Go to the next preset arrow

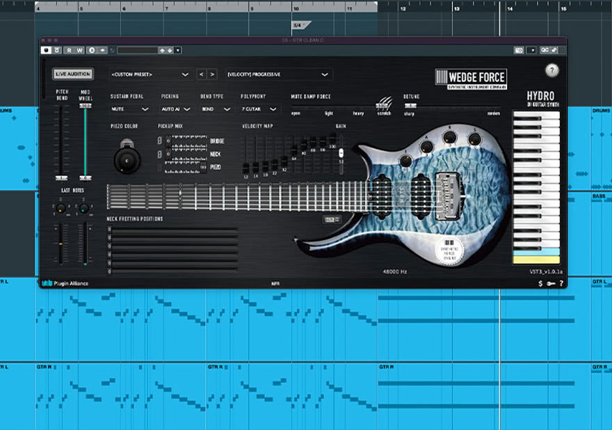(x=212, y=74)
